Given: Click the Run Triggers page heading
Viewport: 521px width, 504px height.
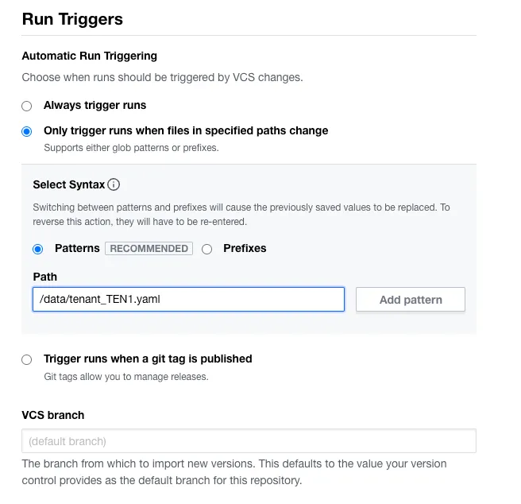Looking at the screenshot, I should tap(72, 19).
